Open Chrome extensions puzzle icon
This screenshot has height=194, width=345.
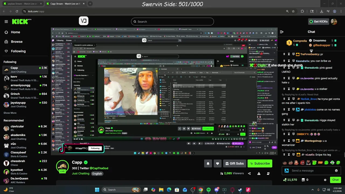[302, 11]
